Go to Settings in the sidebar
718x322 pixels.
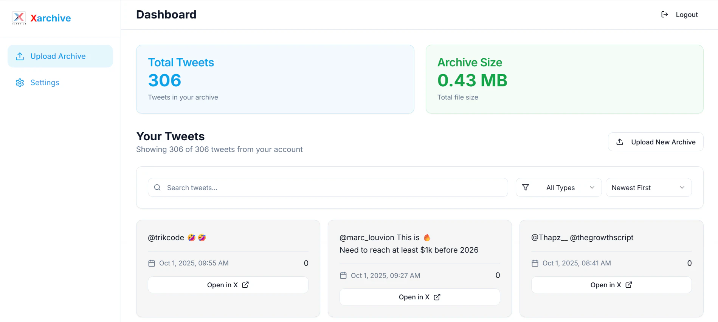[45, 83]
